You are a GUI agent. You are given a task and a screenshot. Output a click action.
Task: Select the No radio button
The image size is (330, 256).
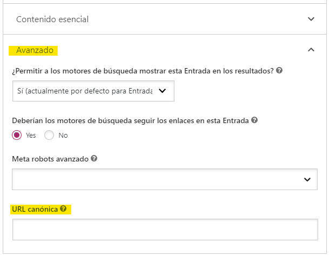tap(49, 135)
